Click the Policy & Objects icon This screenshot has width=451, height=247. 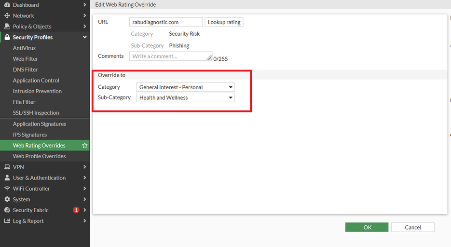click(x=7, y=27)
